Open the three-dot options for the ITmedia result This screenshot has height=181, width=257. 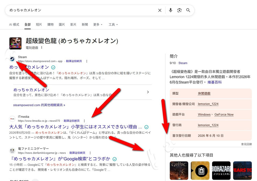(84, 121)
